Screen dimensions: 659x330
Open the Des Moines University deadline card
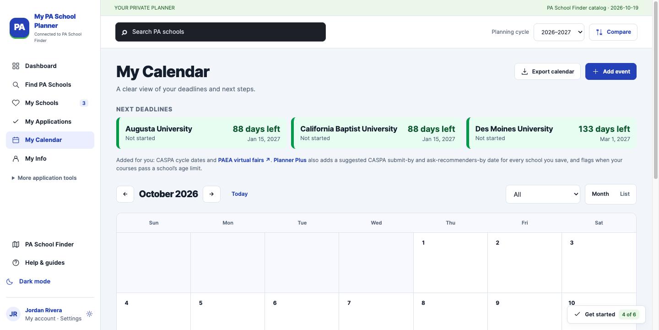tap(551, 133)
